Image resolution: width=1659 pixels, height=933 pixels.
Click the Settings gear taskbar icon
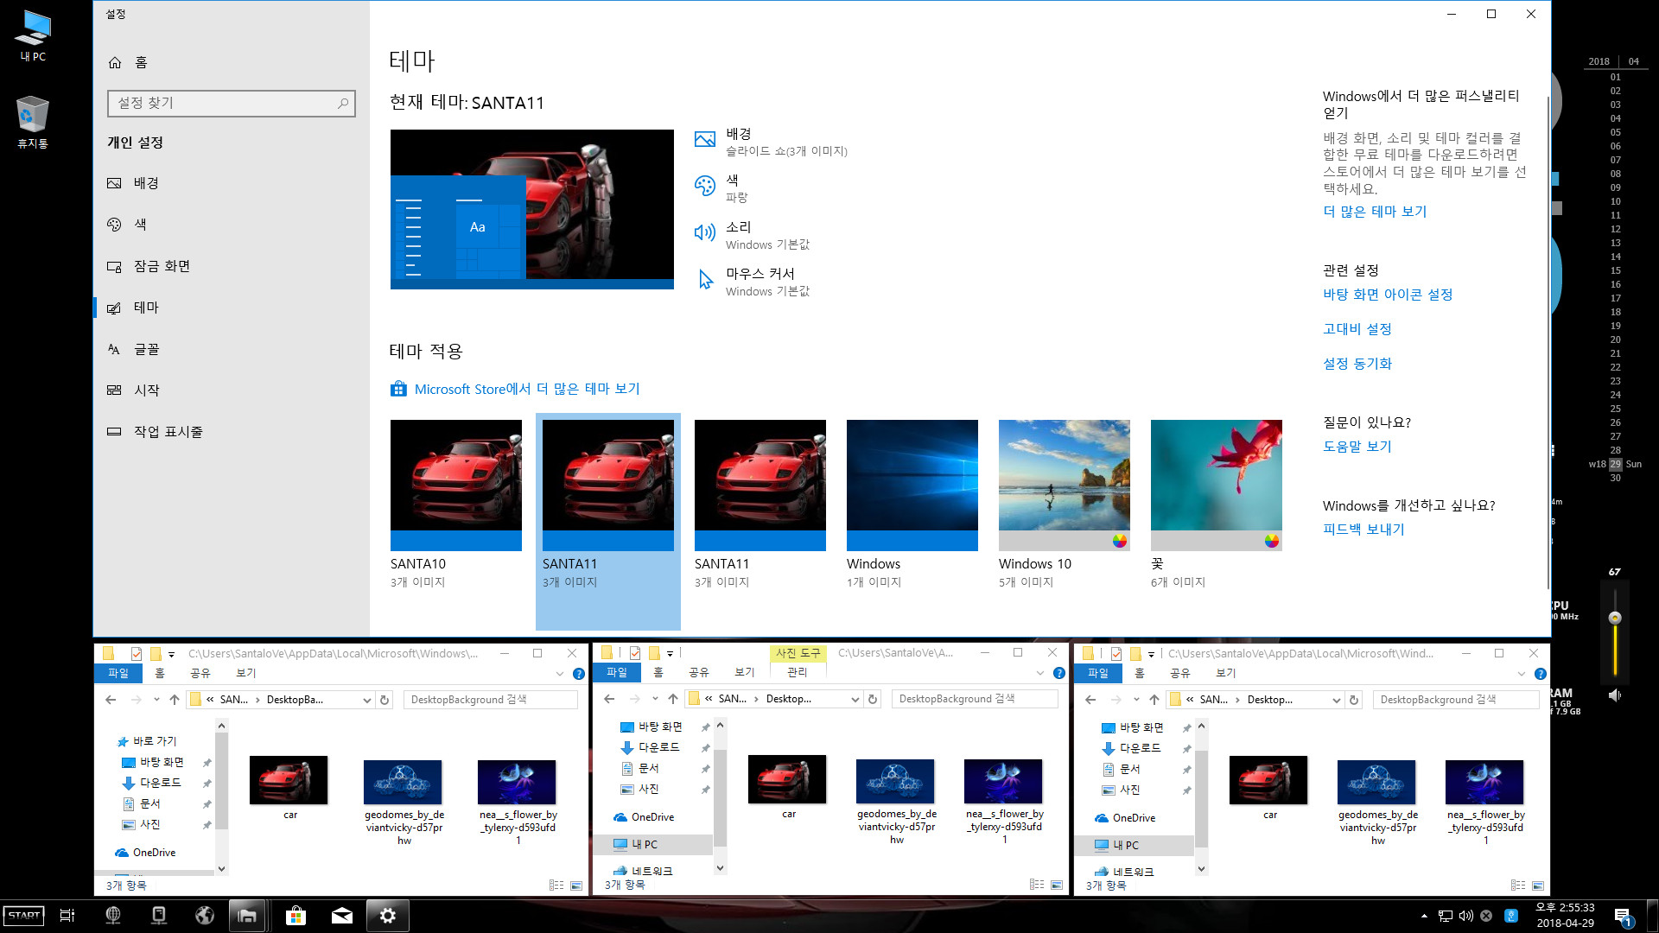click(388, 916)
